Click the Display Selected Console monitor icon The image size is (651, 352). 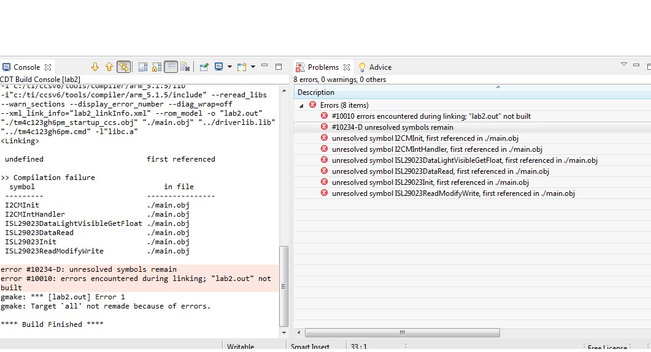click(x=219, y=67)
